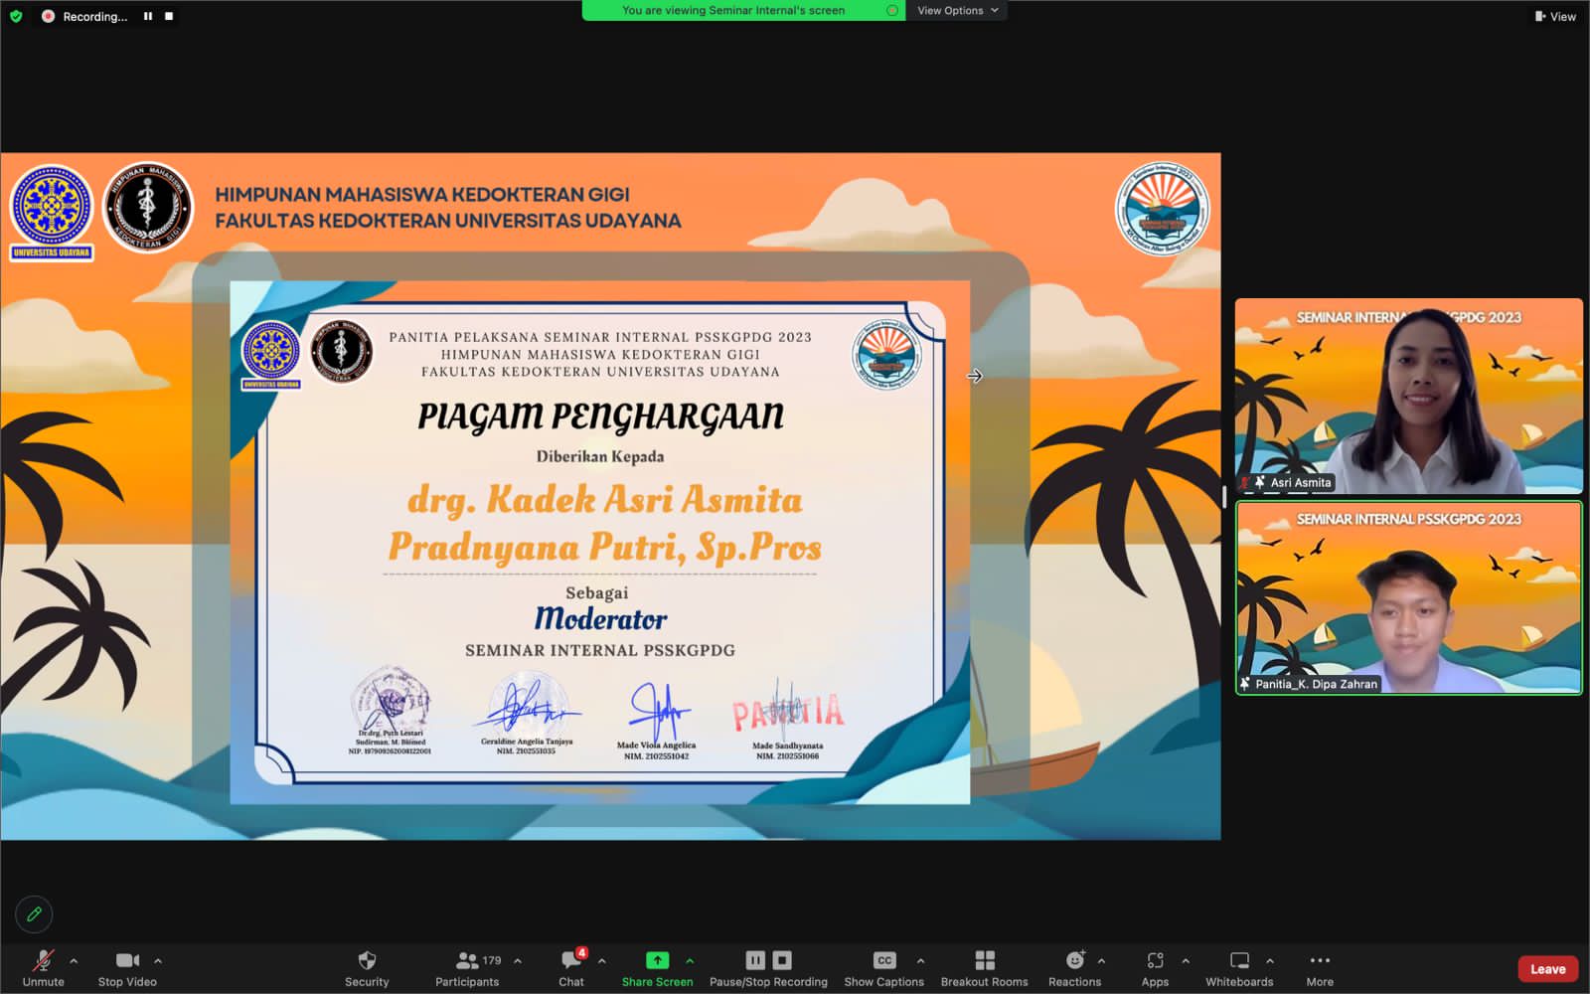Click the Asri Asmita name label
Viewport: 1590px width, 994px height.
(x=1300, y=482)
